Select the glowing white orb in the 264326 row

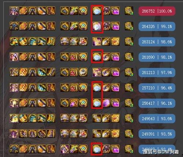point(97,26)
